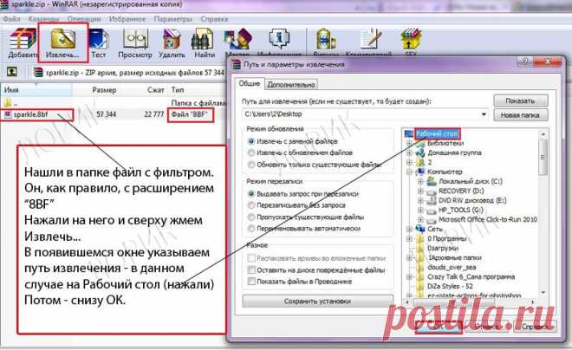Click the Показать button
The height and width of the screenshot is (350, 572).
pos(521,100)
